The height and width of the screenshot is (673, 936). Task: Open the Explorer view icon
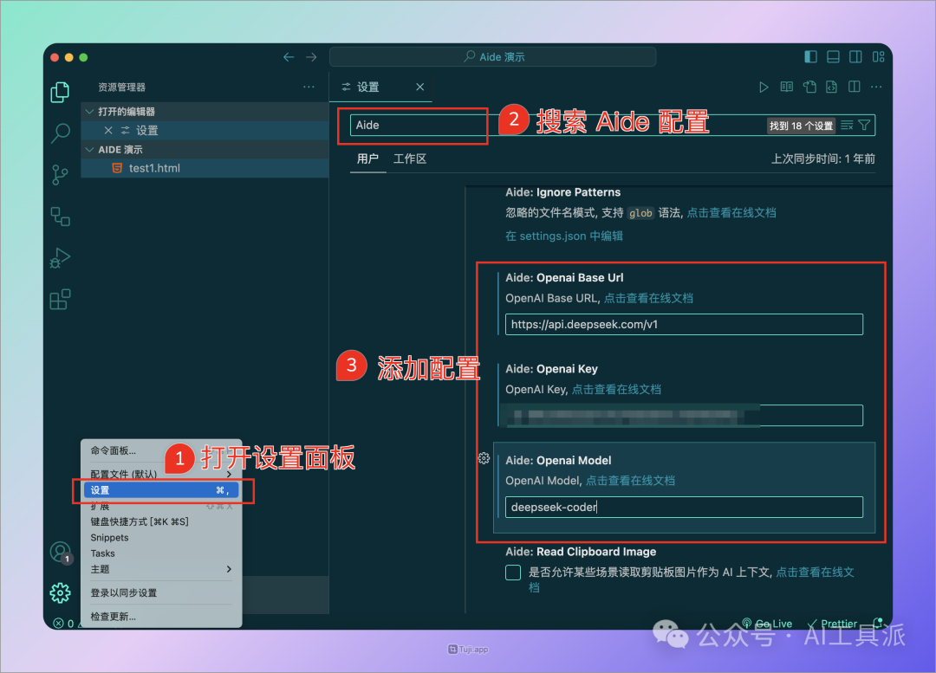point(60,92)
